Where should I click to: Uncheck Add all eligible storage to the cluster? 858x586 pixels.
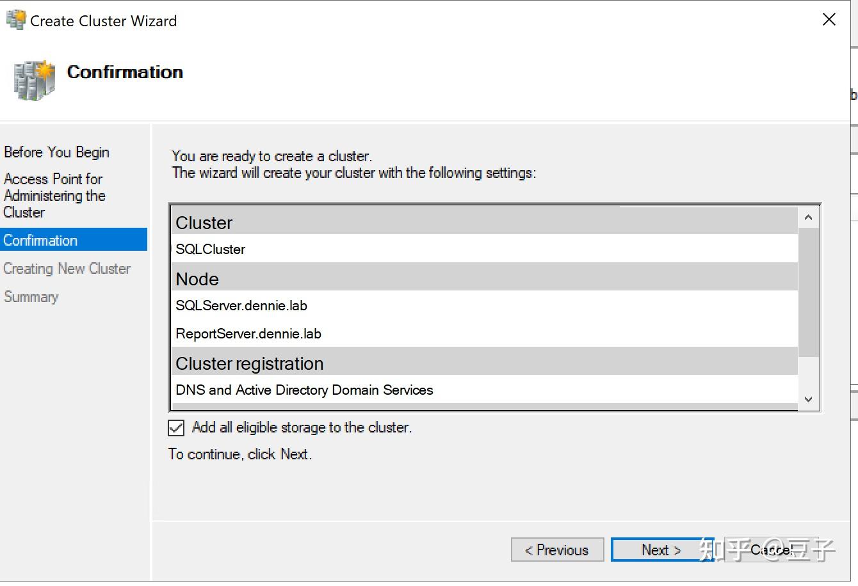coord(175,427)
